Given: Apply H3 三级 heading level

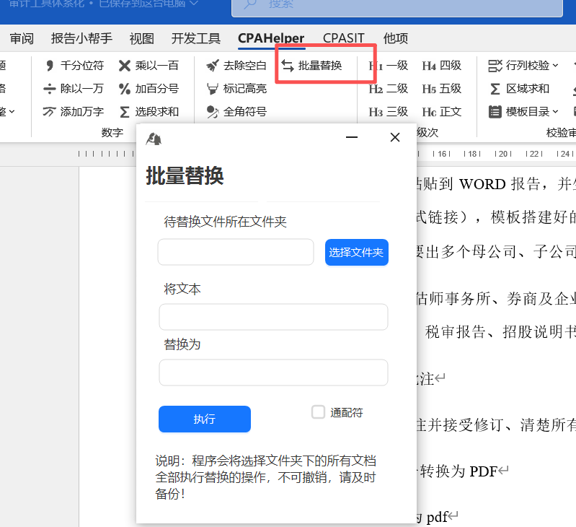Looking at the screenshot, I should click(388, 112).
